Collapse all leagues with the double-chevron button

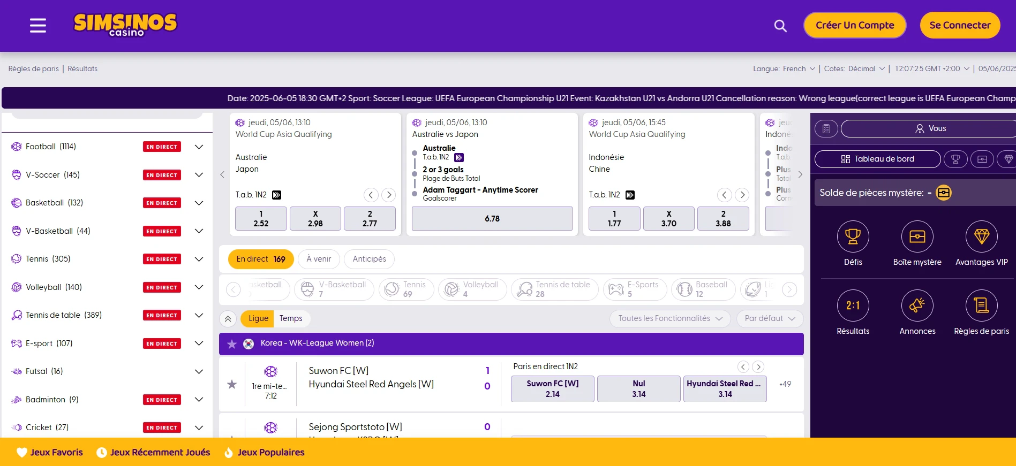[x=228, y=319]
